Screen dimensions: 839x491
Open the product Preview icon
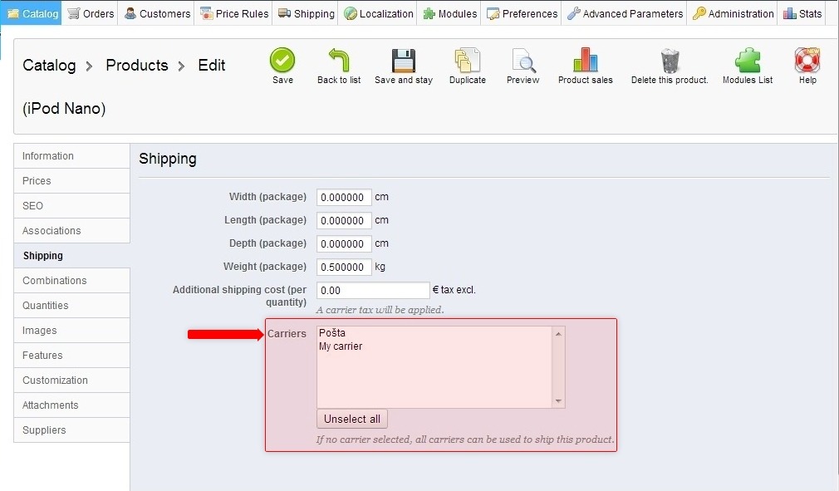click(x=523, y=61)
